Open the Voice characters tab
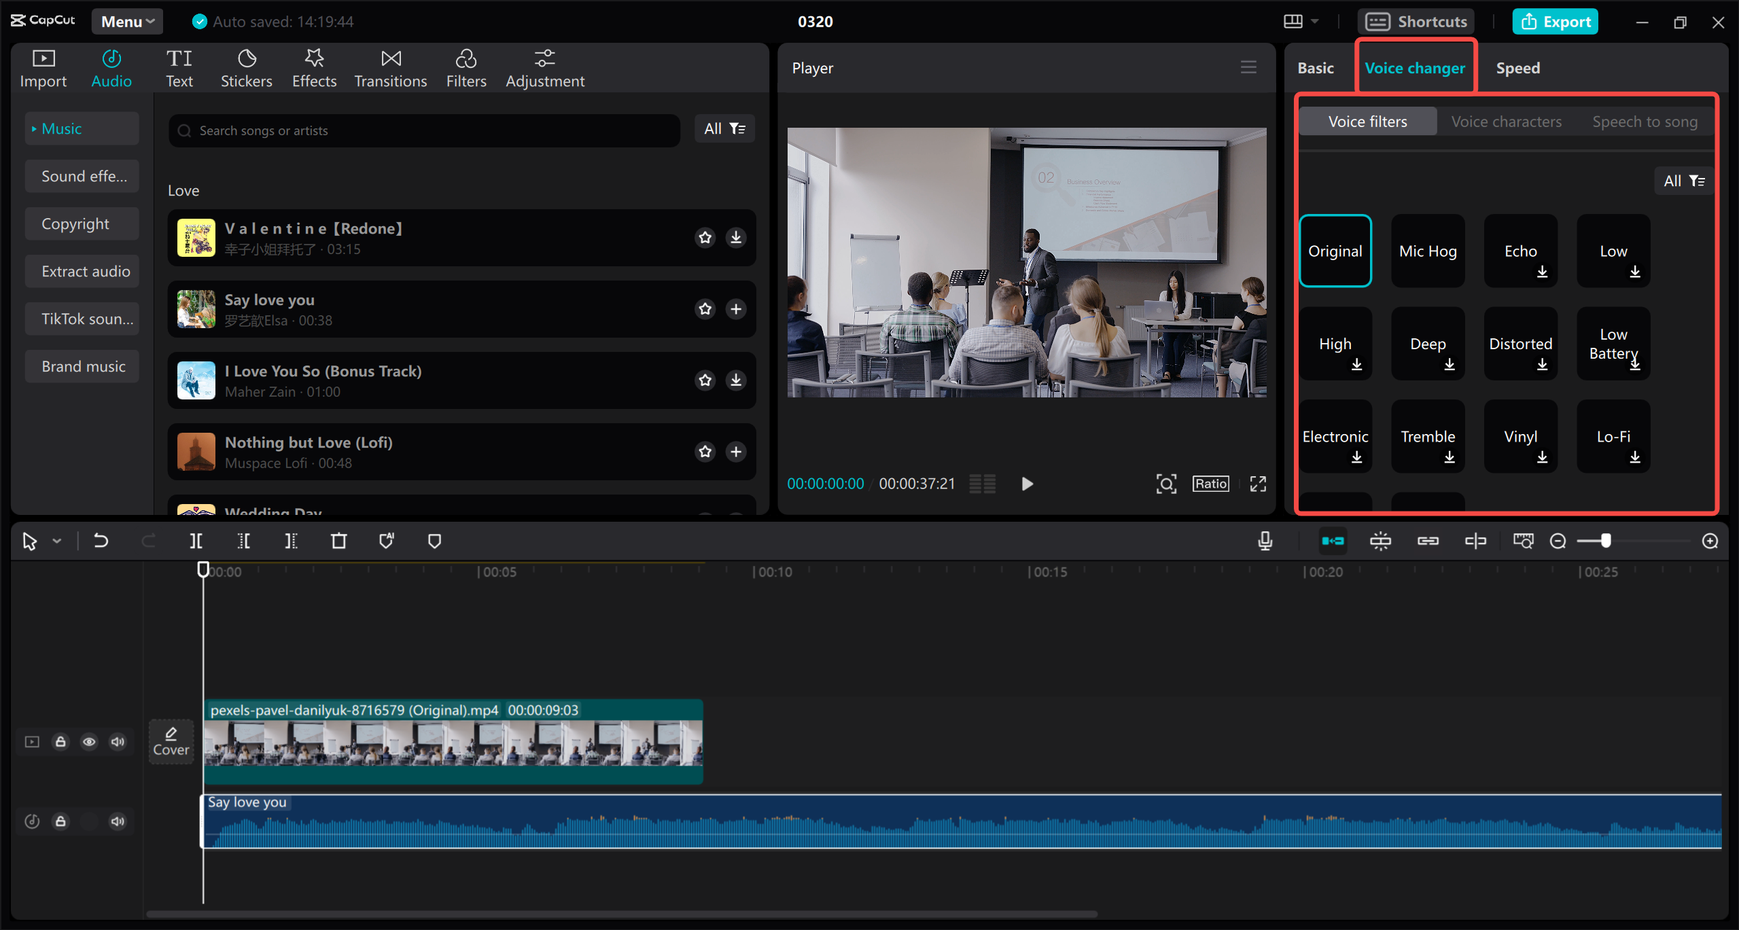The height and width of the screenshot is (930, 1739). click(x=1505, y=121)
